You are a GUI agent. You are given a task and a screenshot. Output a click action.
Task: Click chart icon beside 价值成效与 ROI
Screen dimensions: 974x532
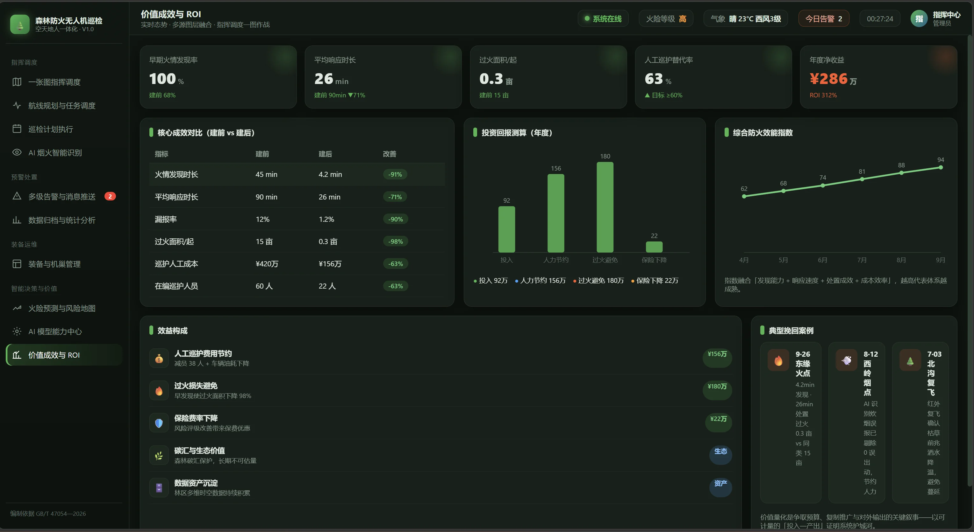click(17, 355)
